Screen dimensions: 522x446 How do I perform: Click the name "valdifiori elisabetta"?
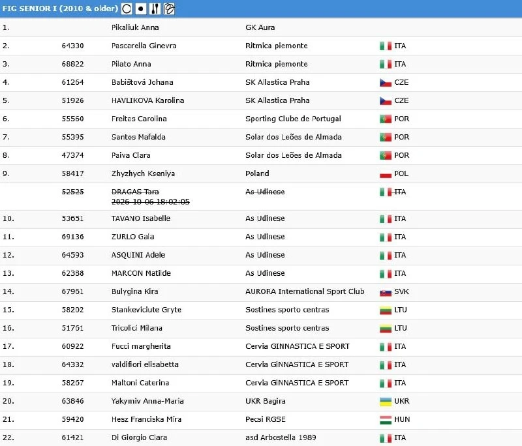[145, 365]
